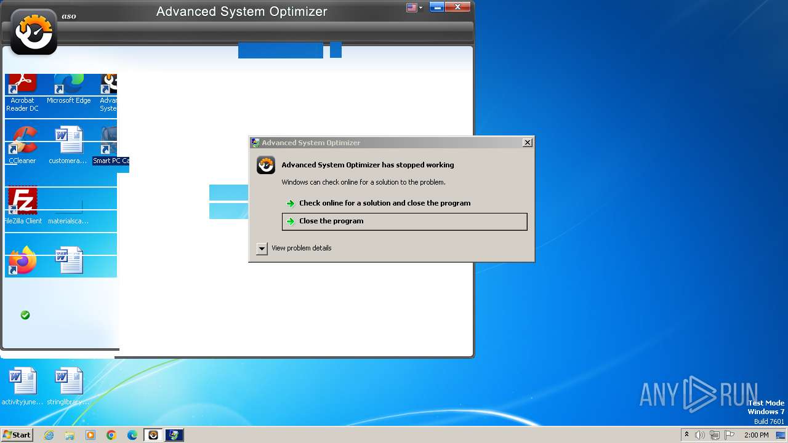The width and height of the screenshot is (788, 443).
Task: Open the Start menu
Action: 17,435
